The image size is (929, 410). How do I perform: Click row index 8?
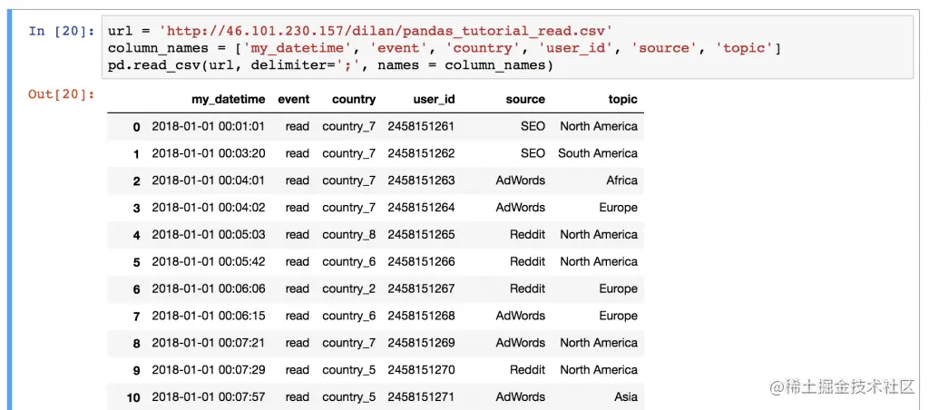137,344
